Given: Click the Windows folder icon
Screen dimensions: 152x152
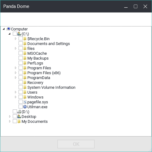Looking at the screenshot, I should (x=25, y=97).
